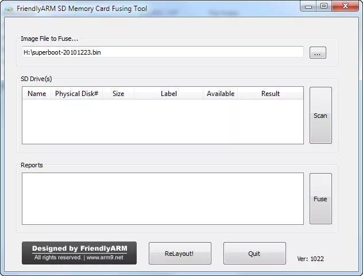363x276 pixels.
Task: Click the ReLayout! button
Action: click(x=180, y=254)
